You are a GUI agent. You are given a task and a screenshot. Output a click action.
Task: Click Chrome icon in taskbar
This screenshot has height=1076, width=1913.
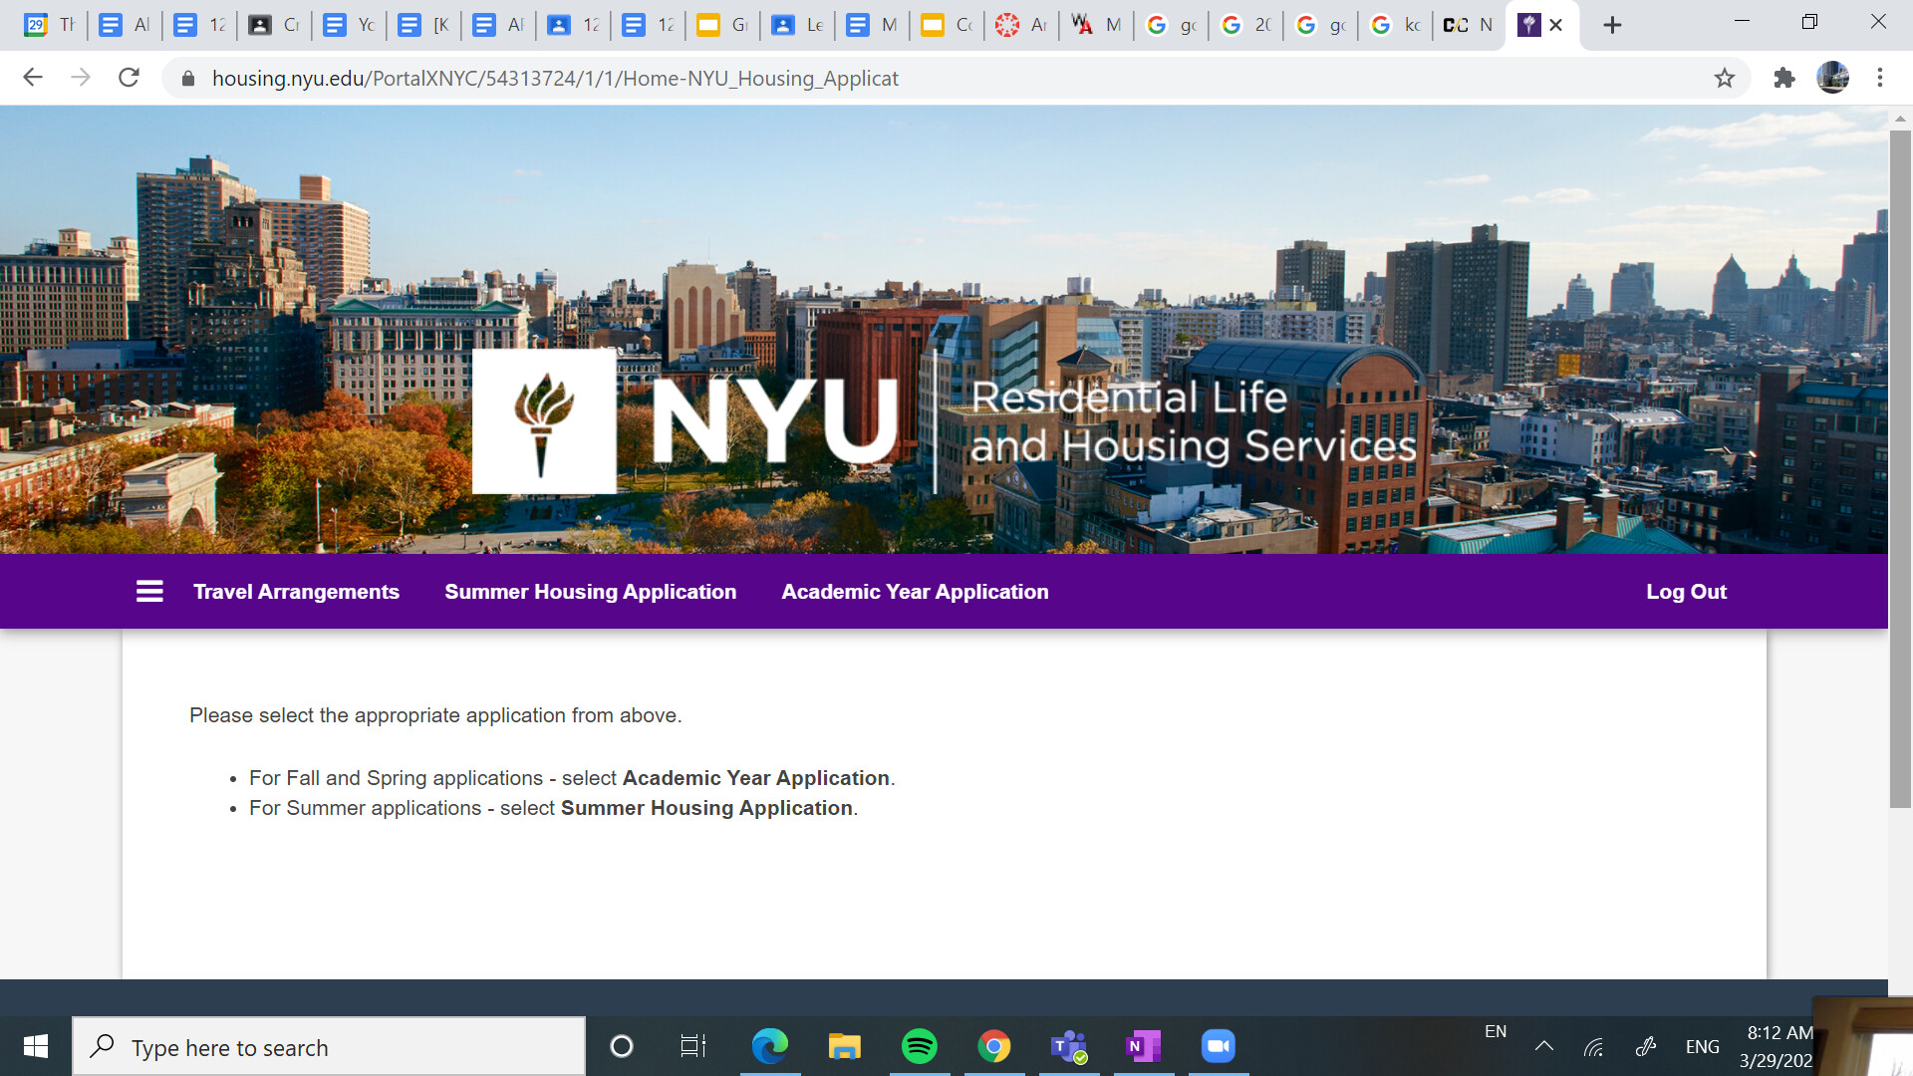pos(993,1046)
